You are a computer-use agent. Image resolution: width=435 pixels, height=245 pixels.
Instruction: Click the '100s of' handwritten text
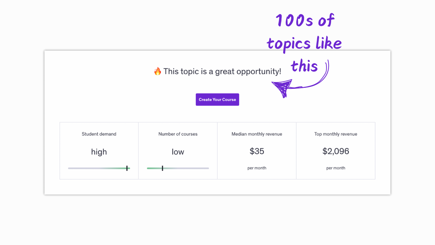click(305, 21)
